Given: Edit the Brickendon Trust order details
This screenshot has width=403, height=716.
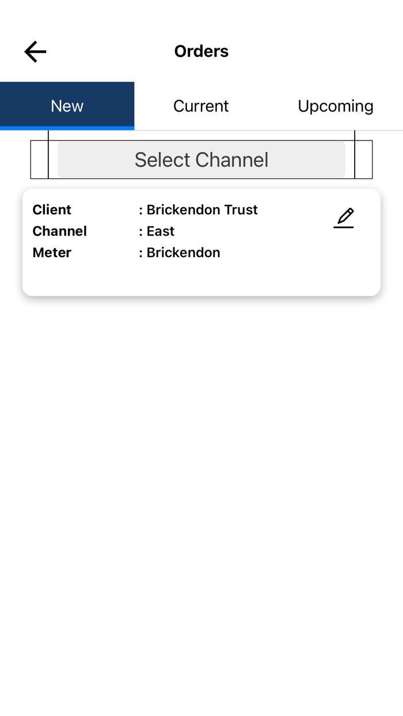Looking at the screenshot, I should (x=344, y=218).
